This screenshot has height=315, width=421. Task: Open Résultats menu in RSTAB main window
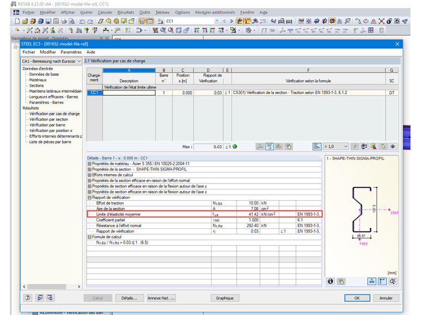(126, 12)
